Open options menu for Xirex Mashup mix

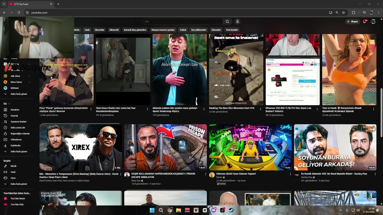pos(121,174)
